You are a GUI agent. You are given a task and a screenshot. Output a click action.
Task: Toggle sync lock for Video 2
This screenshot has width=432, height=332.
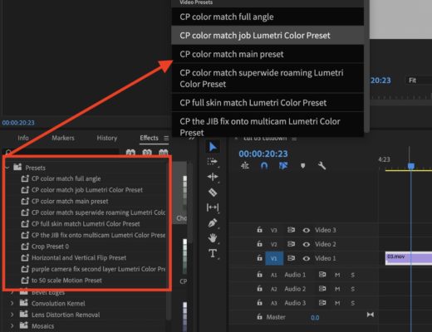[291, 244]
